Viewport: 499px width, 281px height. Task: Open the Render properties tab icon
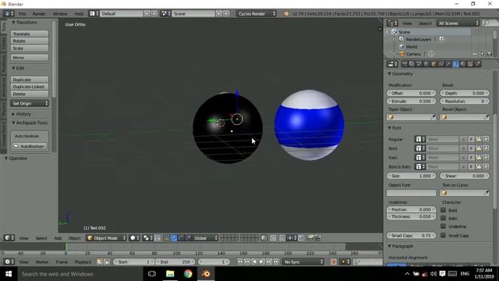click(404, 64)
